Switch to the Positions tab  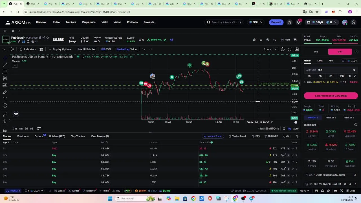[x=23, y=136]
